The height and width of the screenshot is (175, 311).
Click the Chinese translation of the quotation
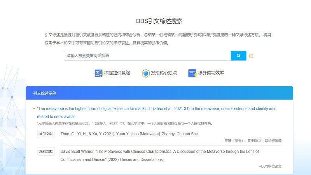coord(125,123)
